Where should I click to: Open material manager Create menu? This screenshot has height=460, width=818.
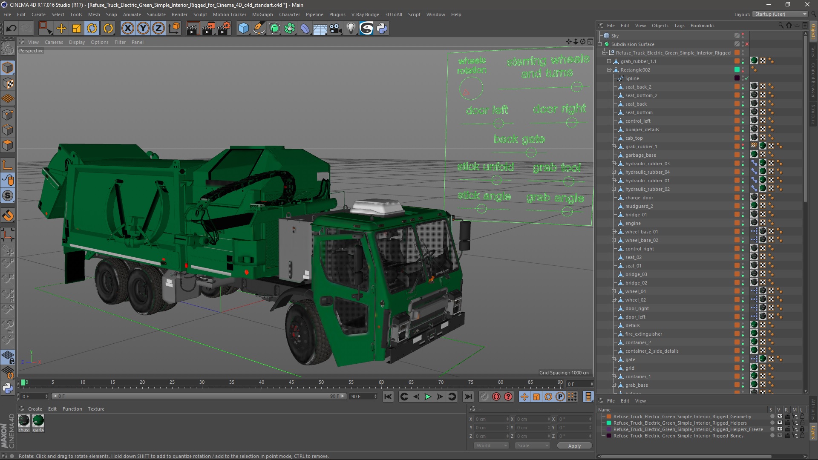point(35,409)
